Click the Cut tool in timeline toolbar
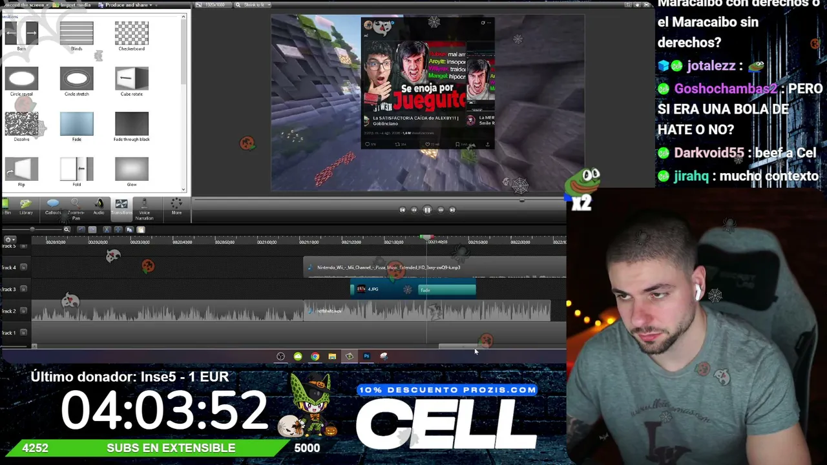Screen dimensions: 827x465 click(107, 229)
